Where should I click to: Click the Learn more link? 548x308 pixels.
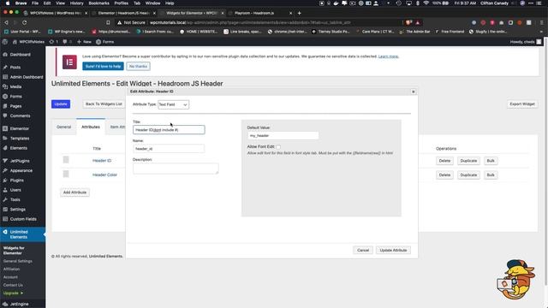coord(388,56)
